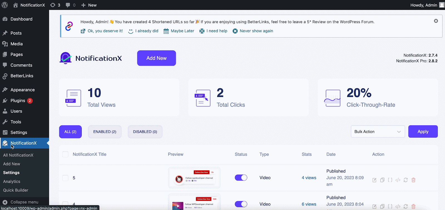
Task: Open NotificationX Settings submenu item
Action: [11, 173]
